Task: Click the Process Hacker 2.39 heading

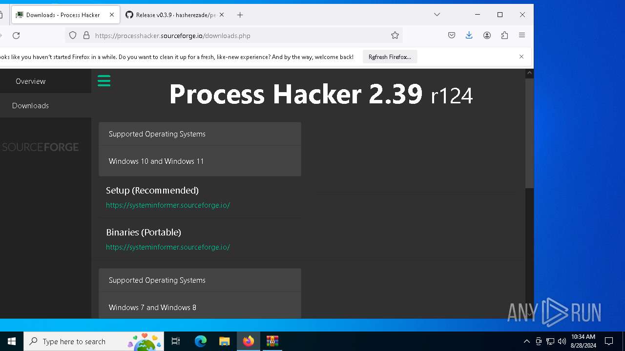Action: (x=321, y=94)
